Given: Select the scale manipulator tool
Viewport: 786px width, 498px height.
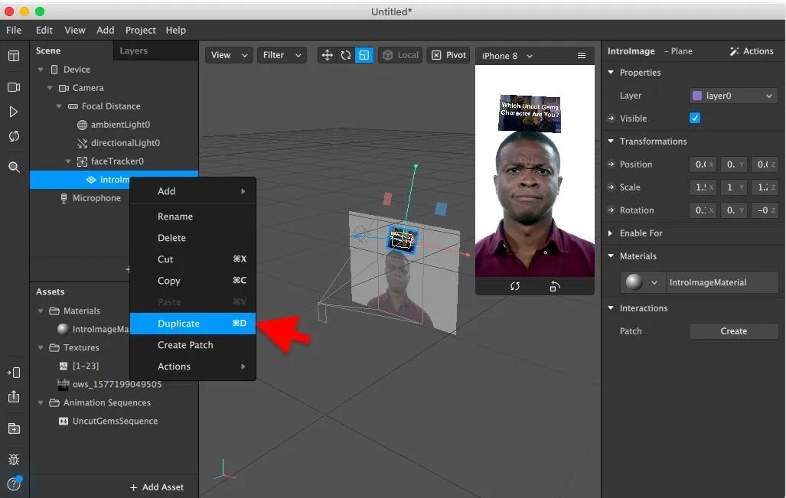Looking at the screenshot, I should coord(364,55).
